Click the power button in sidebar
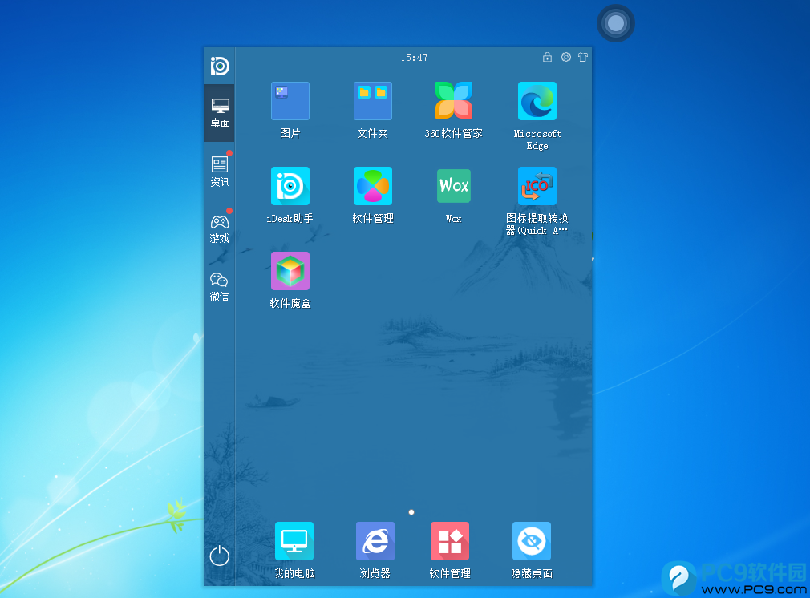The height and width of the screenshot is (598, 810). point(220,556)
